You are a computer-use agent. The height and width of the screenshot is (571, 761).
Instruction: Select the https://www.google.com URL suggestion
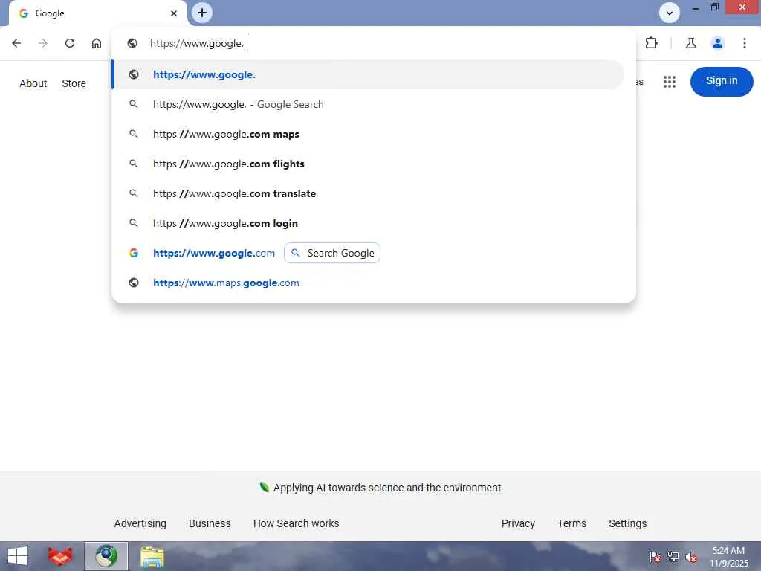pos(214,253)
